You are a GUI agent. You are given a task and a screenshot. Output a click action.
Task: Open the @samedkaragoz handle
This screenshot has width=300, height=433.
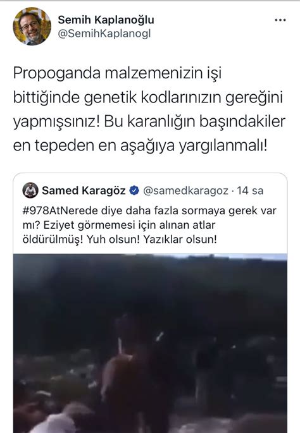tap(185, 191)
